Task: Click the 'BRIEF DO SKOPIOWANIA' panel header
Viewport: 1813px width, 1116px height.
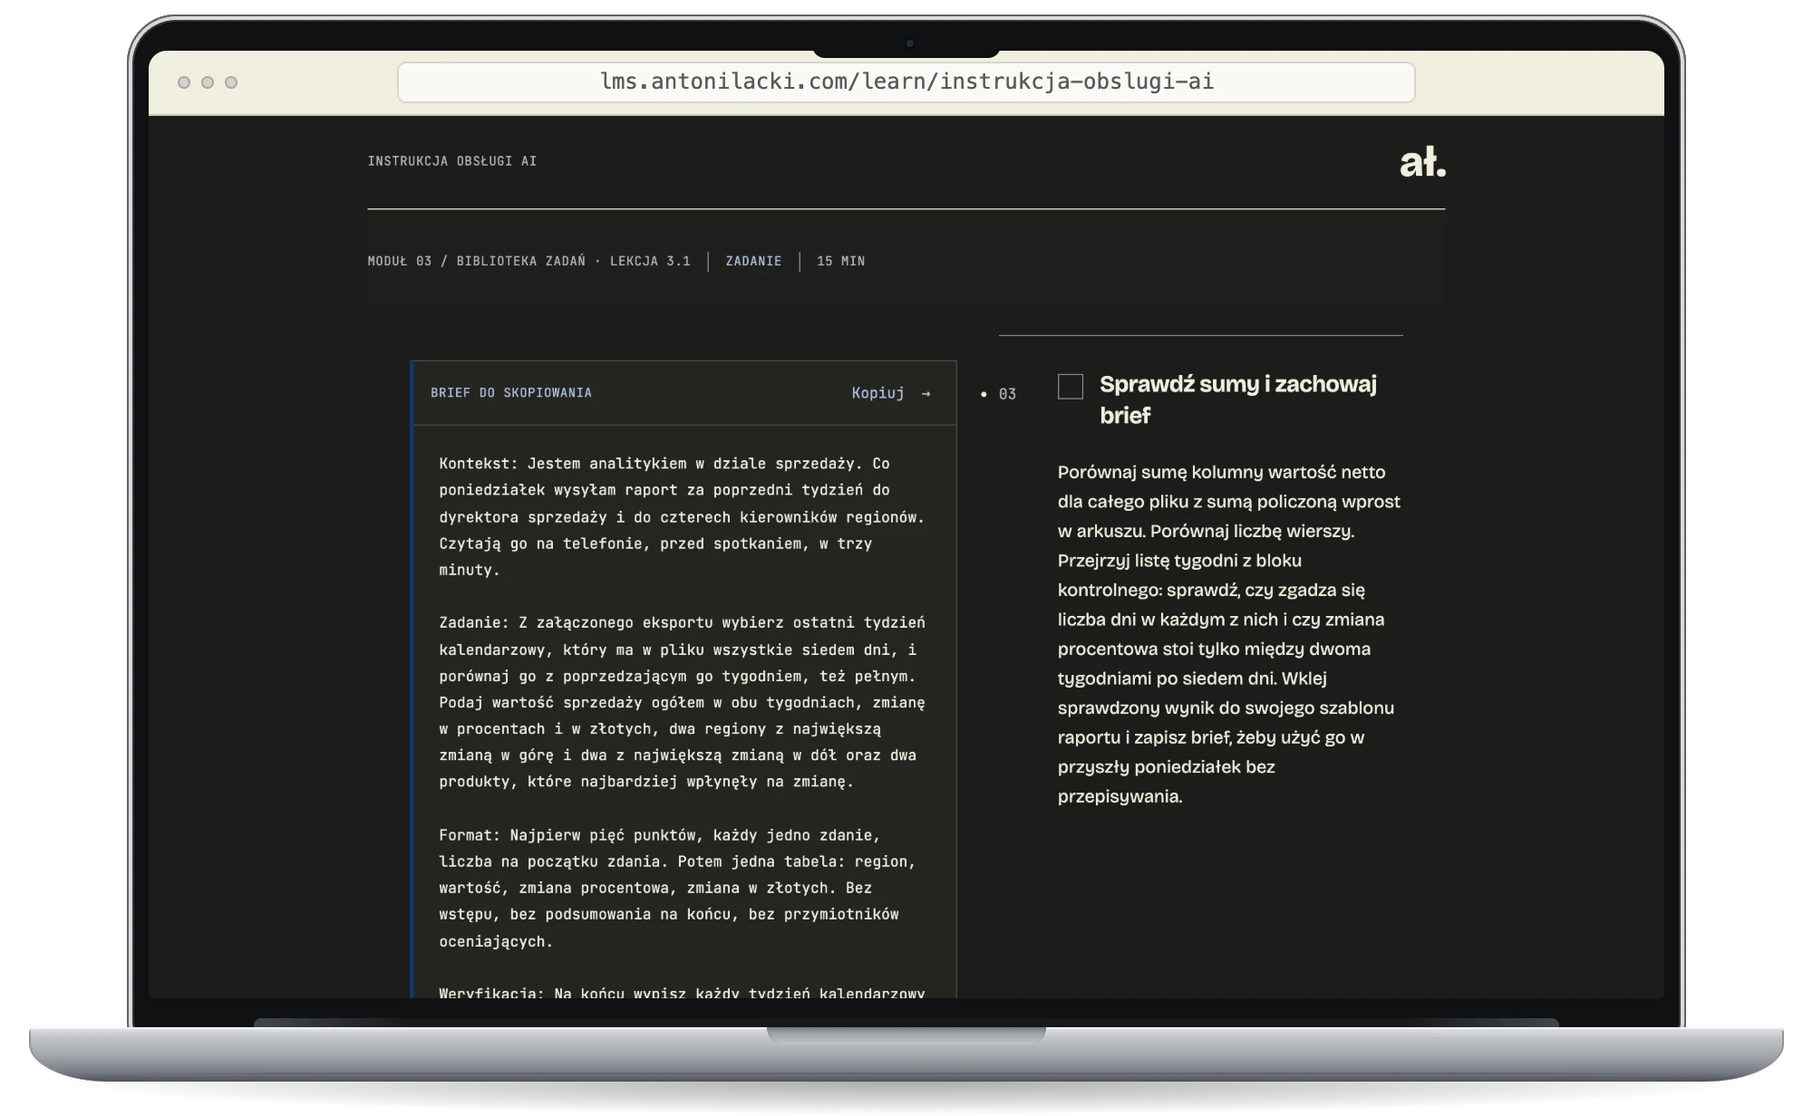Action: coord(511,392)
